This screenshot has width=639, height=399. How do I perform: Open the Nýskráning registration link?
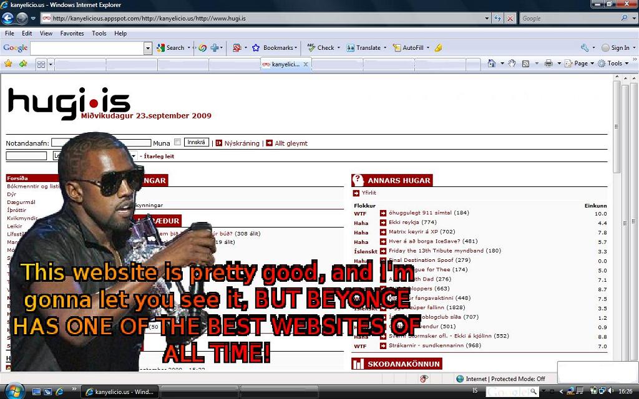click(x=241, y=143)
